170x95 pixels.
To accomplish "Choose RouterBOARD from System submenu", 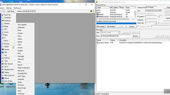I will tap(22, 73).
